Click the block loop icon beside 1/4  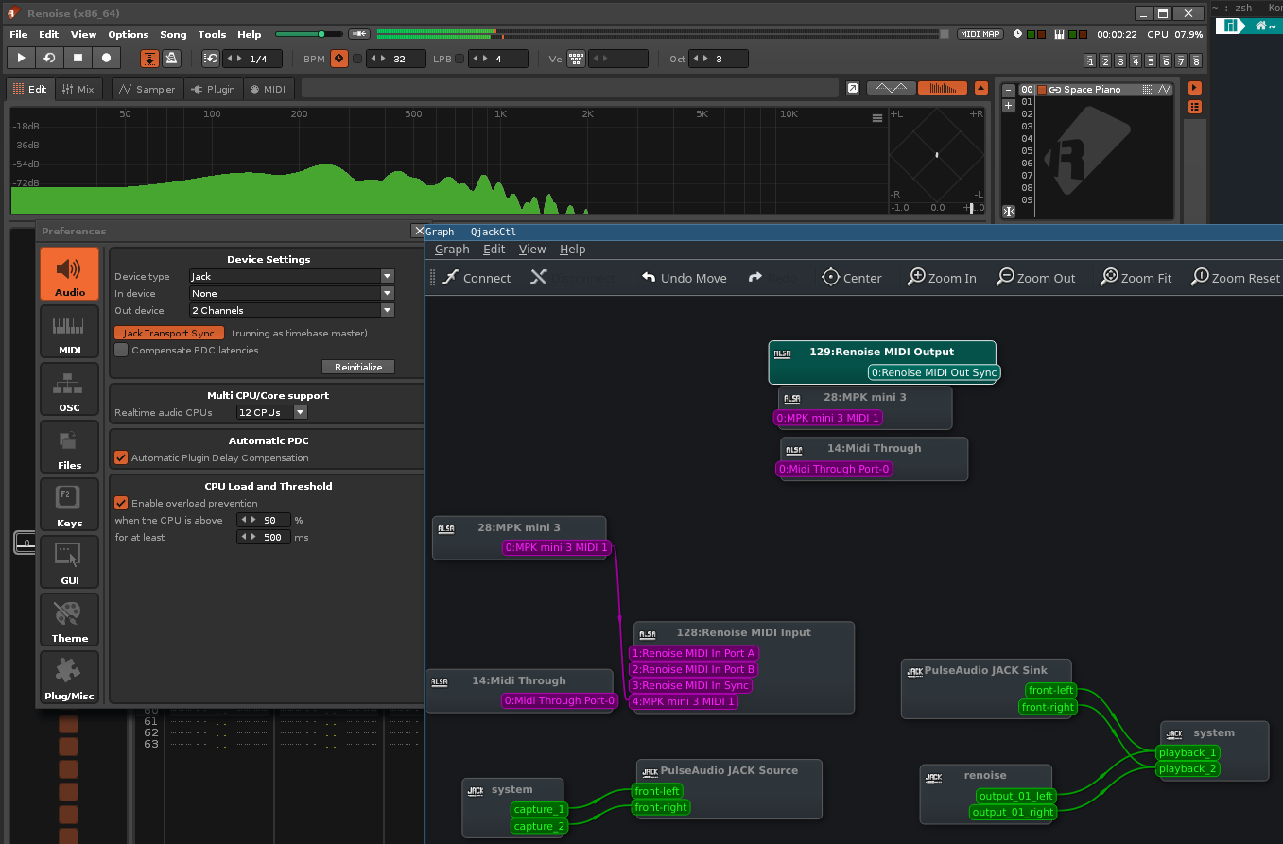coord(211,59)
